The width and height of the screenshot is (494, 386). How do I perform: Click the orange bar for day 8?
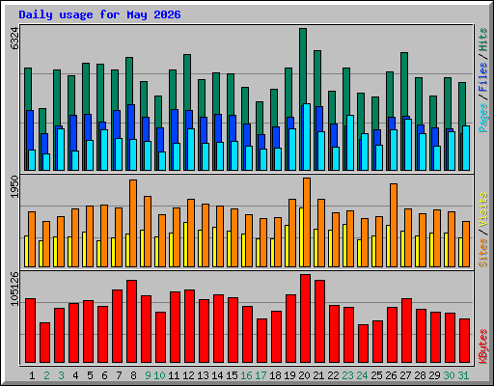pos(133,223)
